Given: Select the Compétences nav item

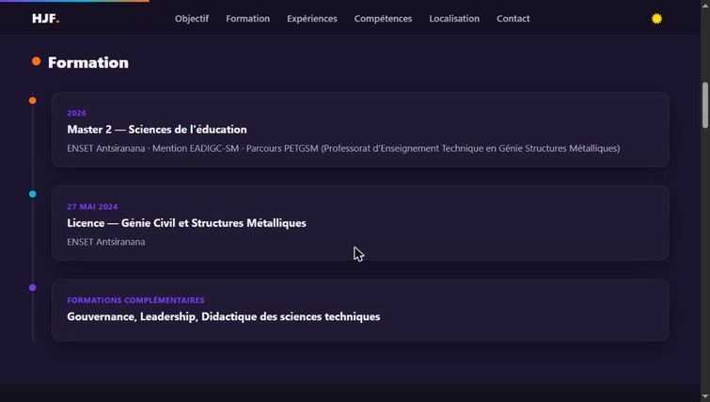Looking at the screenshot, I should [383, 19].
